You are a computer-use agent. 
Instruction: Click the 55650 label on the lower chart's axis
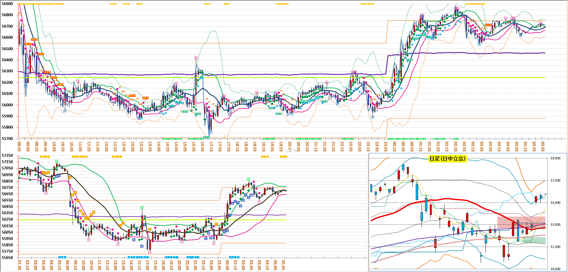tap(7, 258)
